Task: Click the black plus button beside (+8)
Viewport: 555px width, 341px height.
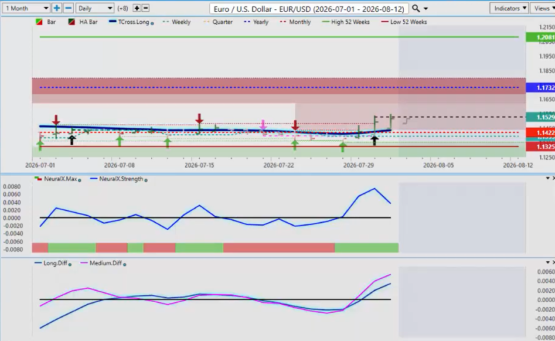Action: tap(137, 8)
